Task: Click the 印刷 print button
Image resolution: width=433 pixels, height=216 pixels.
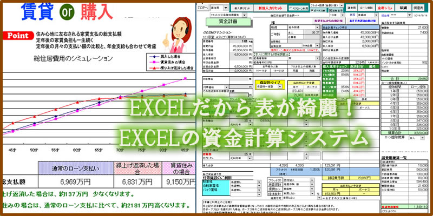Action: coord(402,8)
